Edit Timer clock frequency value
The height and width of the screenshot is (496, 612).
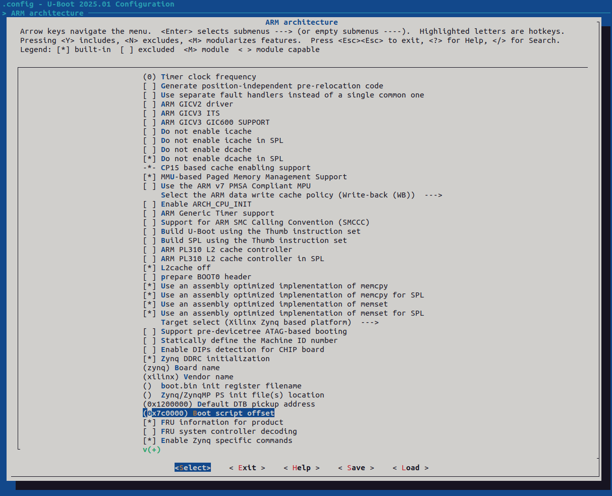(199, 77)
